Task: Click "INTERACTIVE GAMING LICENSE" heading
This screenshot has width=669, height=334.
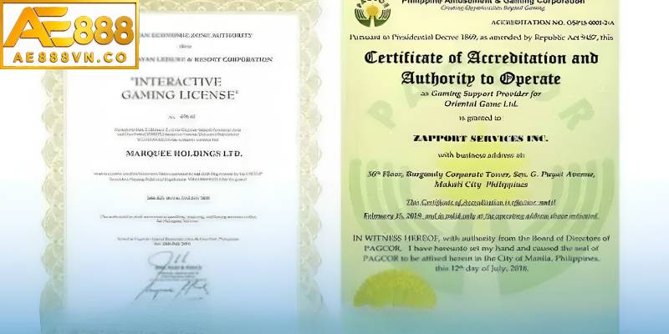Action: point(178,88)
